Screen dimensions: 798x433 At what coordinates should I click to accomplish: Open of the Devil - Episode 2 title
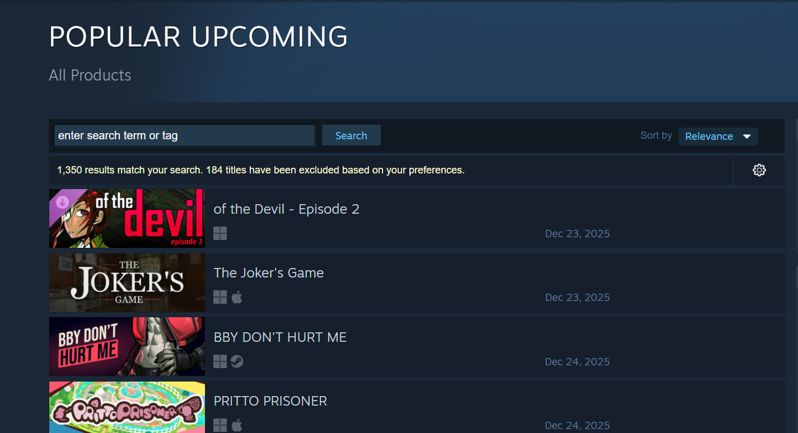[x=287, y=209]
